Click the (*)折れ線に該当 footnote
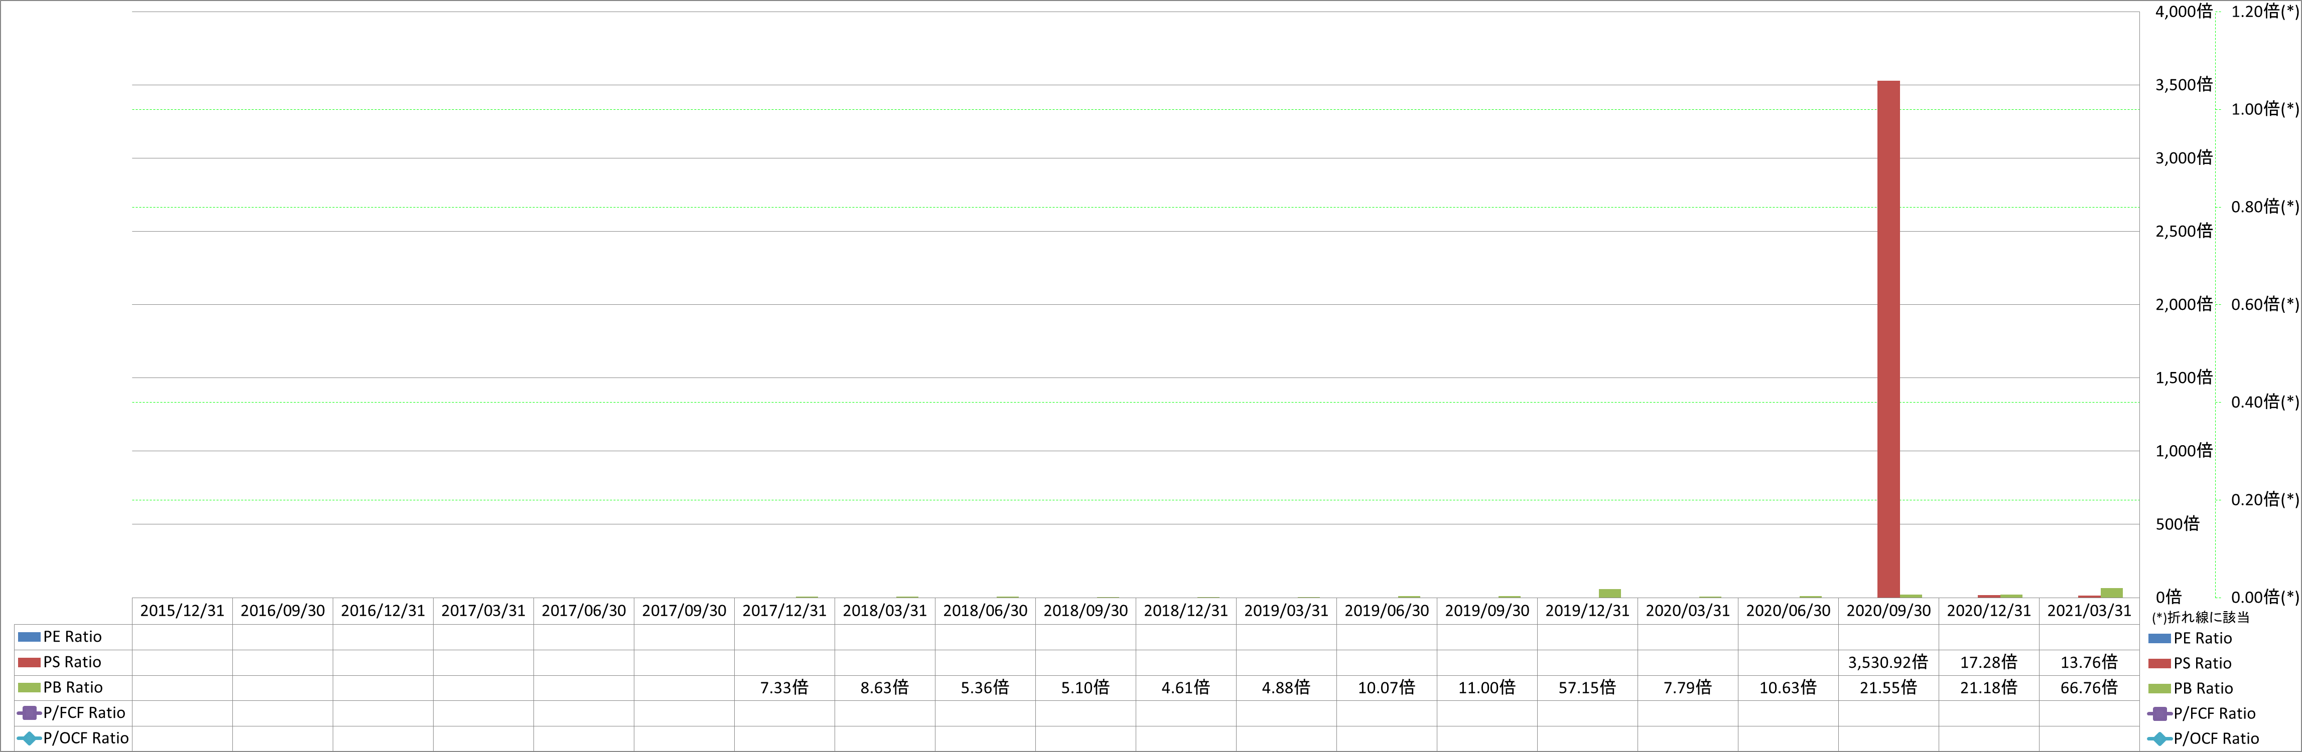The image size is (2302, 752). pyautogui.click(x=2200, y=617)
